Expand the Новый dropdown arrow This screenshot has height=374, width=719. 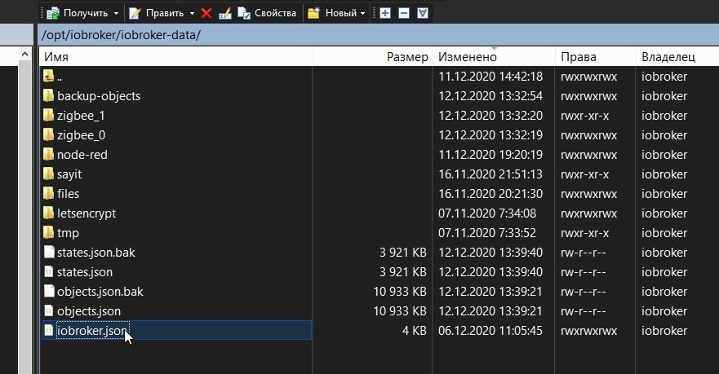click(x=362, y=13)
